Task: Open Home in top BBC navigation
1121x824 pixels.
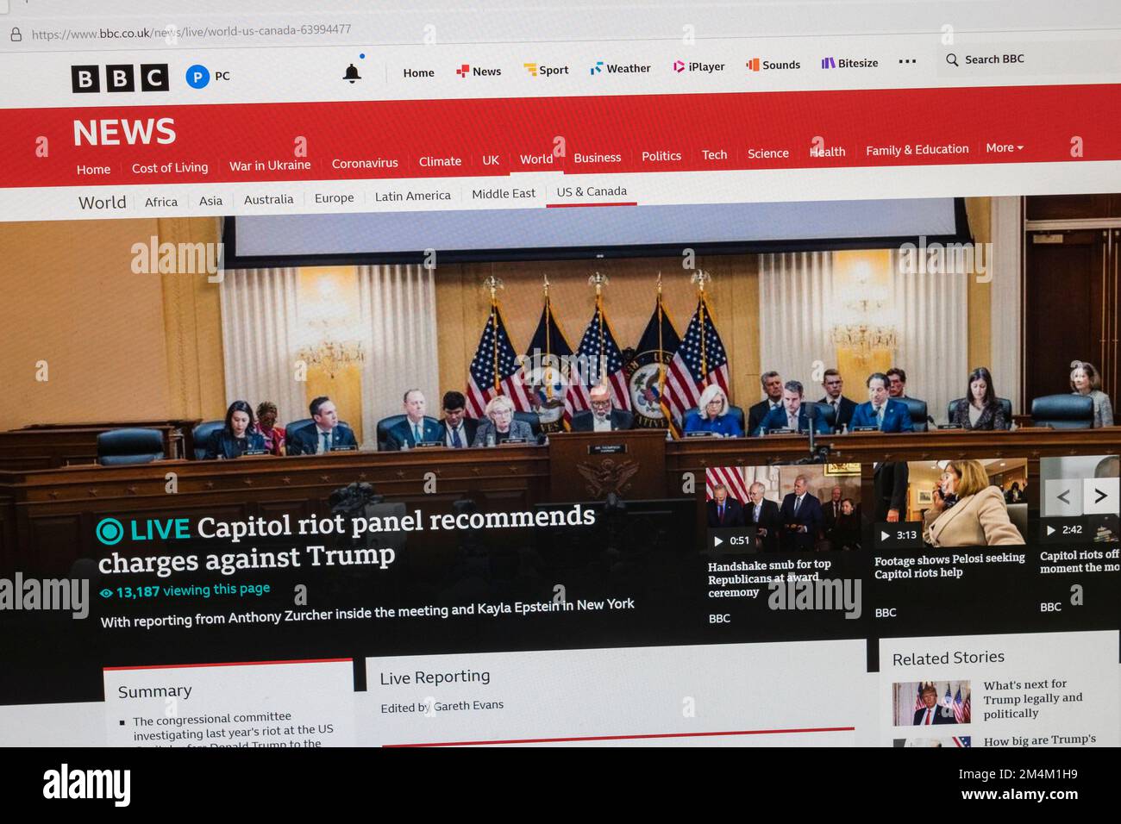Action: [x=418, y=73]
